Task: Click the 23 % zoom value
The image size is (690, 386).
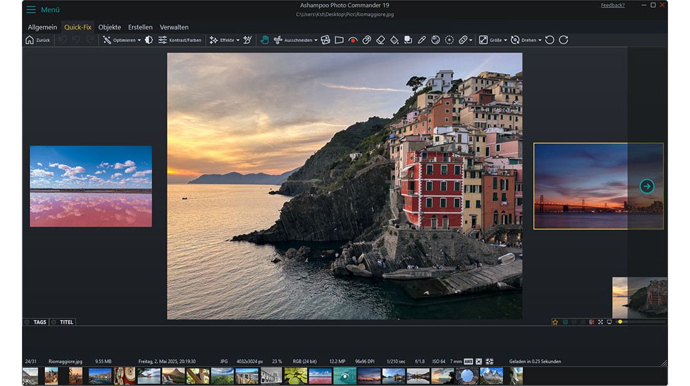Action: pyautogui.click(x=277, y=362)
